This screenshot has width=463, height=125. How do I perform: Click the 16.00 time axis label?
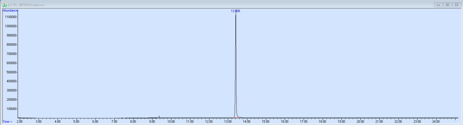point(285,121)
